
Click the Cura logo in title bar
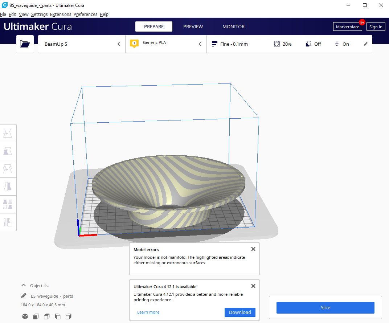pos(4,5)
